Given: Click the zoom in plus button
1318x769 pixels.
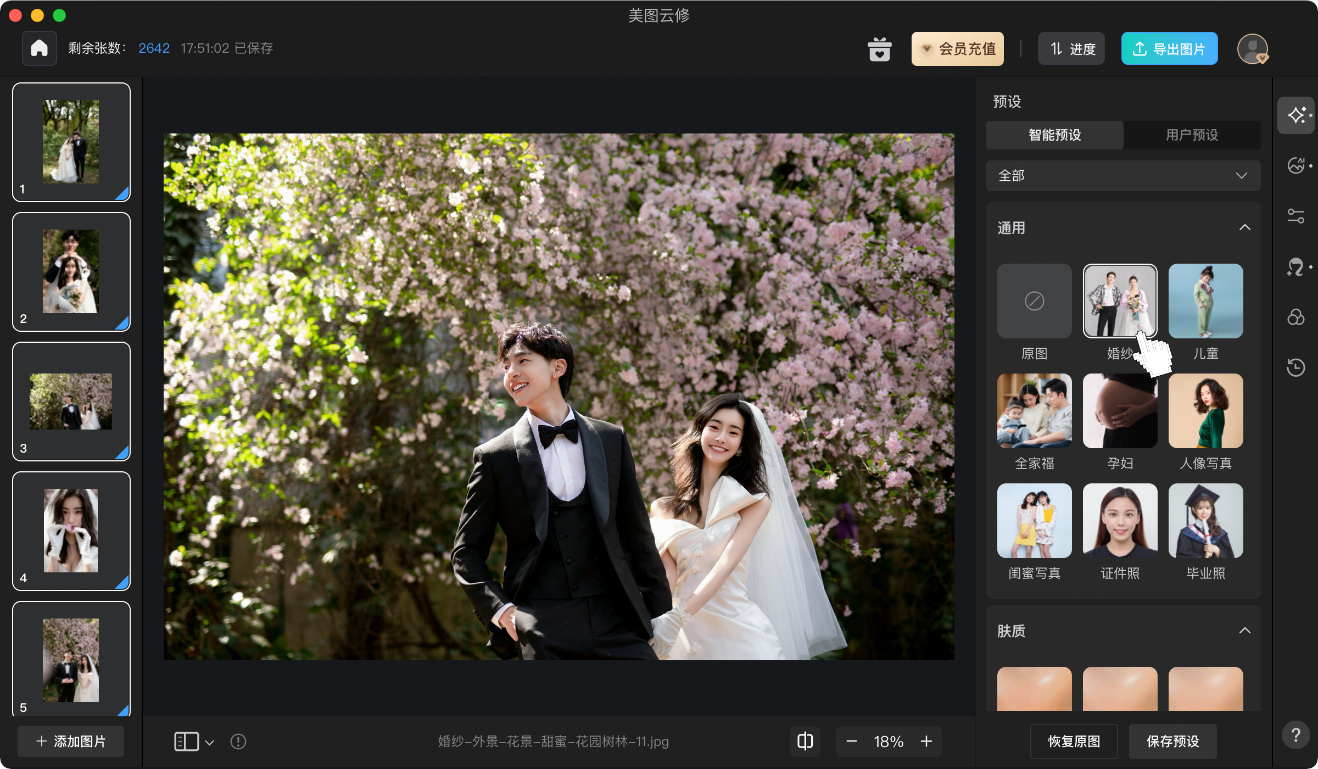Looking at the screenshot, I should point(926,742).
